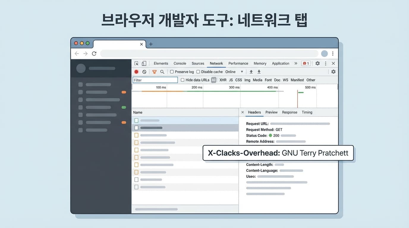This screenshot has width=409, height=228.
Task: Open DevTools settings gear in the tab bar
Action: coord(317,64)
